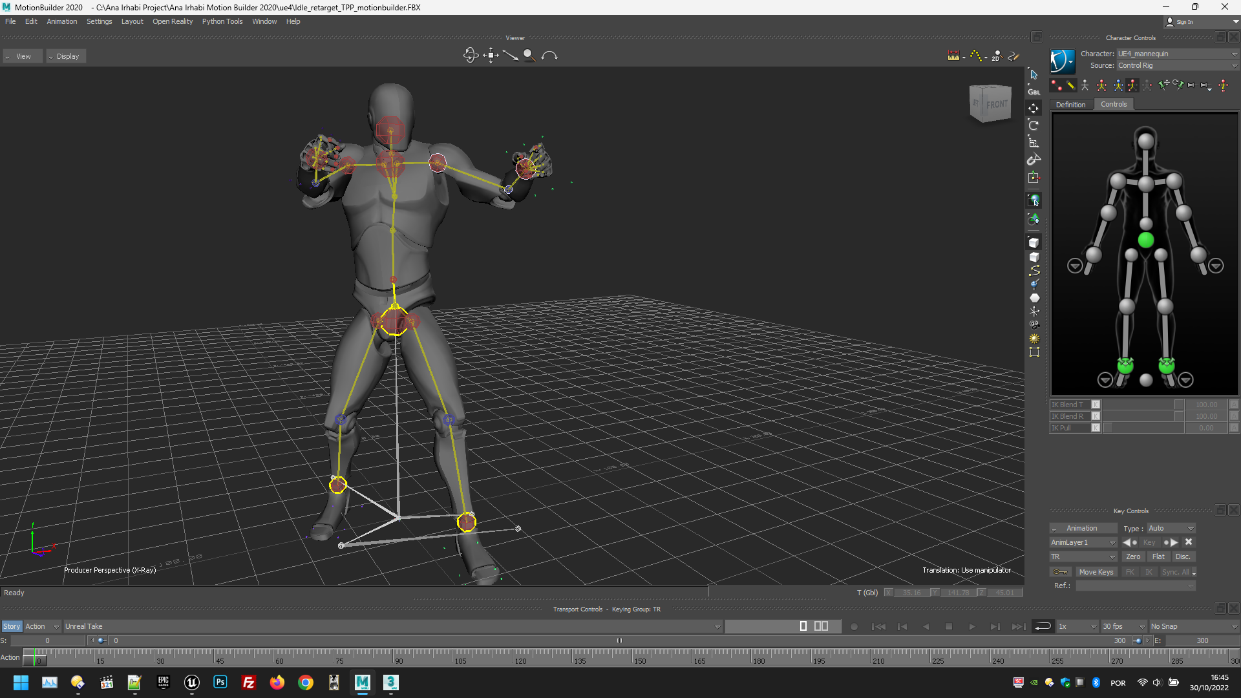Click the pin rotation green pushpin icon
Viewport: 1241px width, 698px height.
(x=1178, y=85)
